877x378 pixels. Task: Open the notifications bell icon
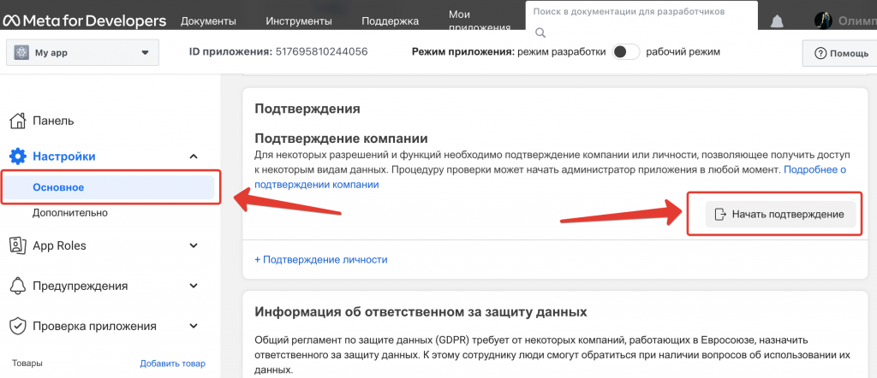[777, 21]
